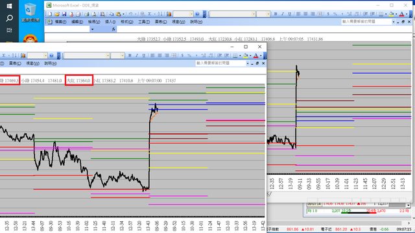The width and height of the screenshot is (415, 233).
Task: Open the Recycle Bin desktop icon
Action: point(30,12)
